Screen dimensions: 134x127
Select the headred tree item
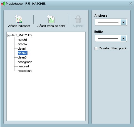(23, 66)
